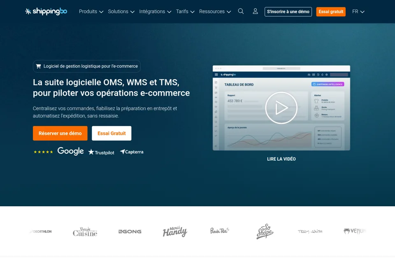Click the Centralisez vos commandes paragraph
Image resolution: width=395 pixels, height=263 pixels.
(105, 112)
